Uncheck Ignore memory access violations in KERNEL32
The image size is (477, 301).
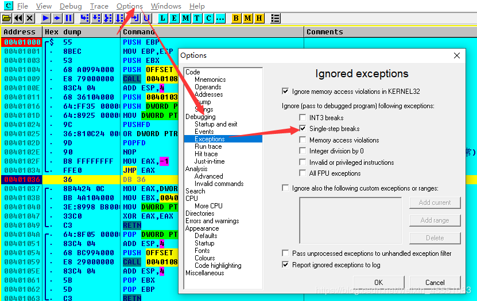click(285, 91)
